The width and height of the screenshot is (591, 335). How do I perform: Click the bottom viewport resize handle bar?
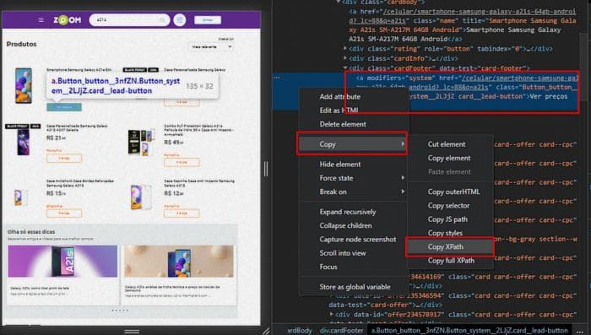tap(132, 332)
